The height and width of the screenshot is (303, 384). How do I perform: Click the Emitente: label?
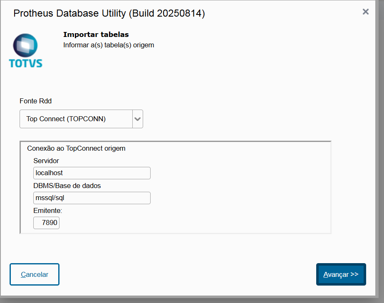47,210
